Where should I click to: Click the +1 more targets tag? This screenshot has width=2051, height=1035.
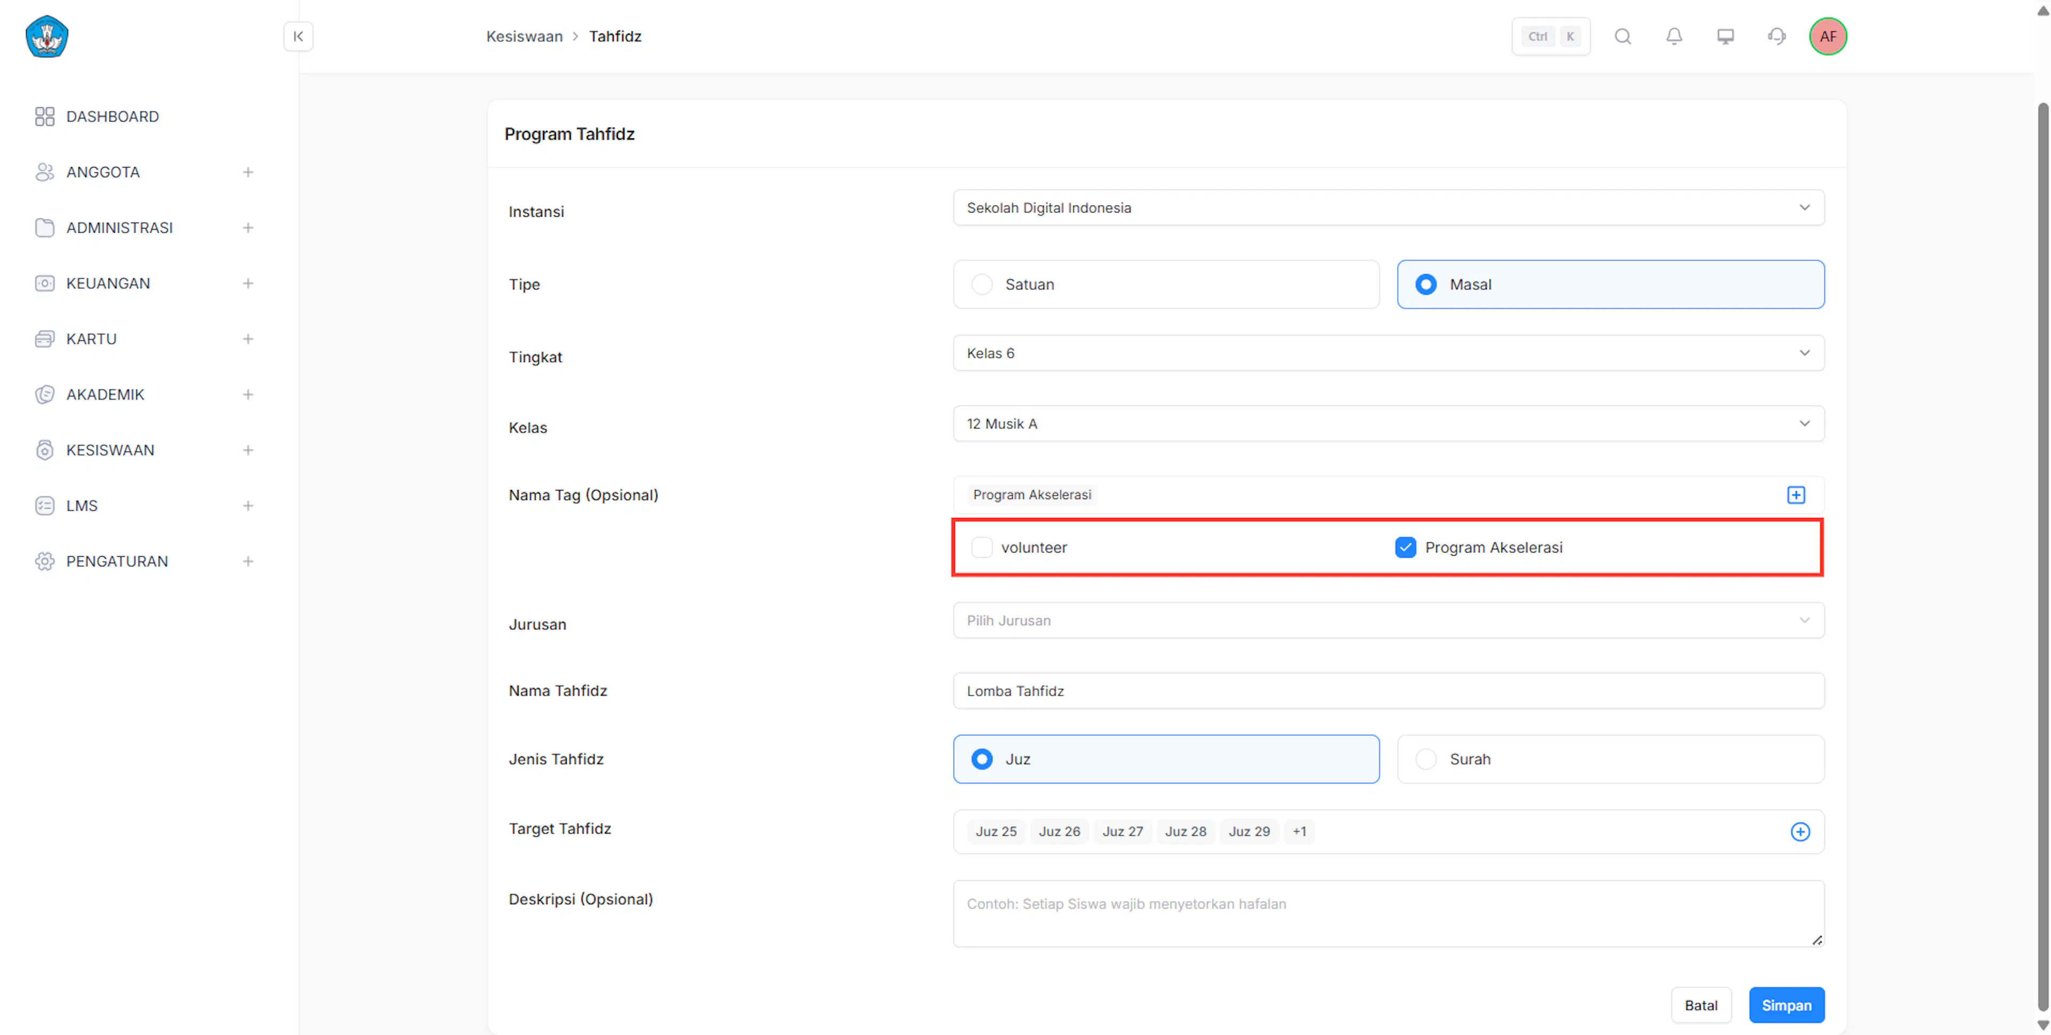(x=1298, y=832)
